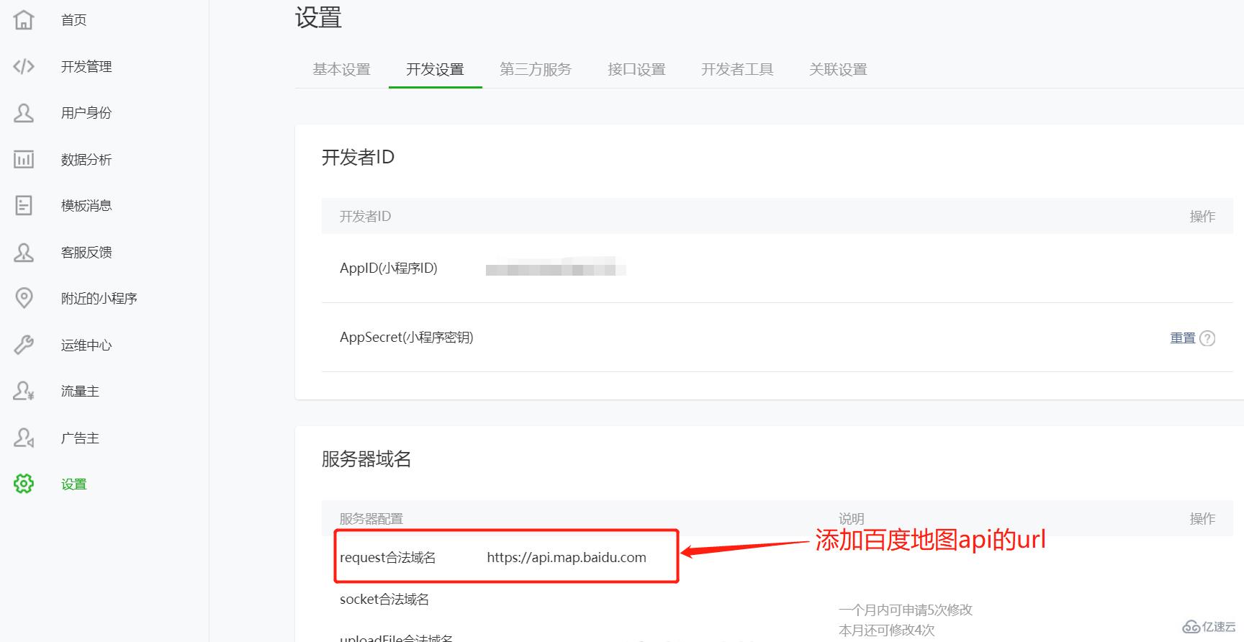Go to 流量主 menu entry
The width and height of the screenshot is (1244, 642).
80,392
